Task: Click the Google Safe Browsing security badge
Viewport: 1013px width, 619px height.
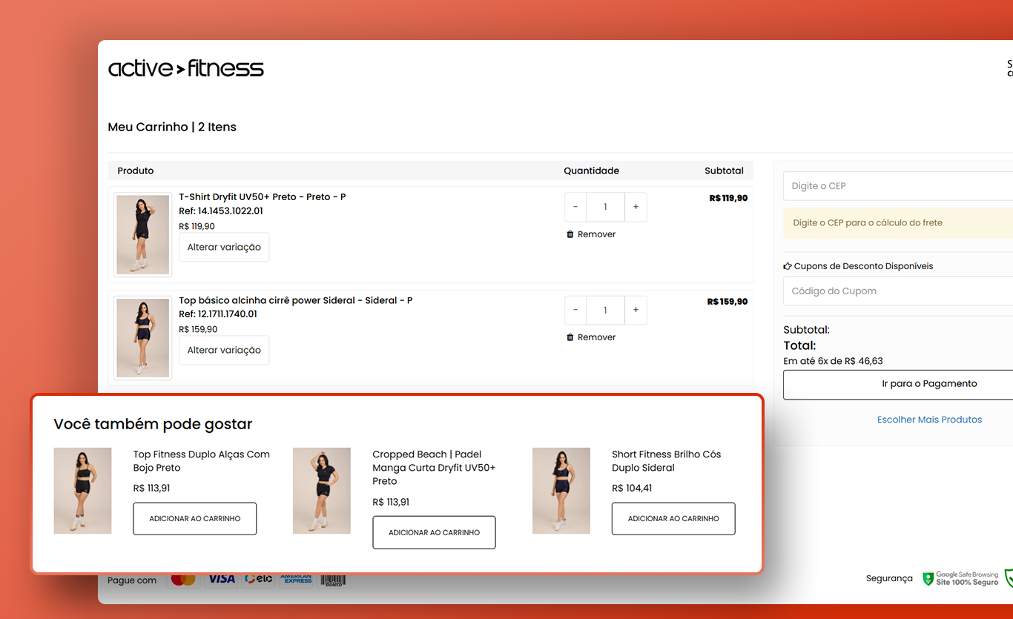Action: 960,578
